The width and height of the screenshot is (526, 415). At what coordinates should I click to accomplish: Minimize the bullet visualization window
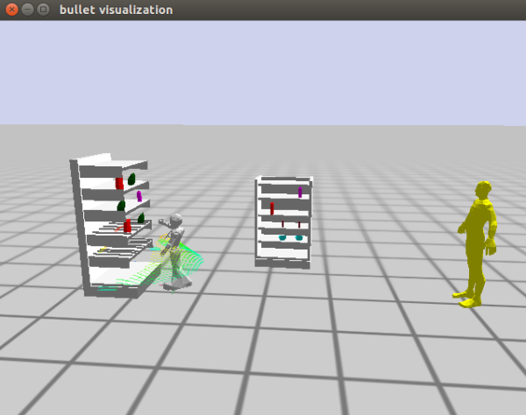[27, 10]
